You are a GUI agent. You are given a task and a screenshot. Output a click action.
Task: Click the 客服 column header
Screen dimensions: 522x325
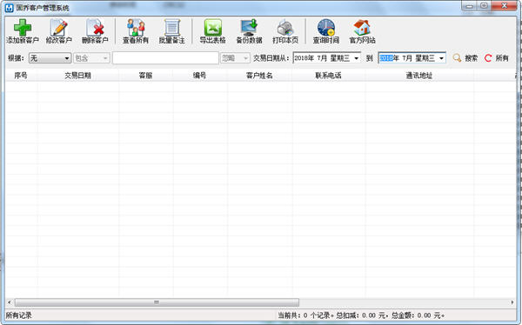coord(146,76)
